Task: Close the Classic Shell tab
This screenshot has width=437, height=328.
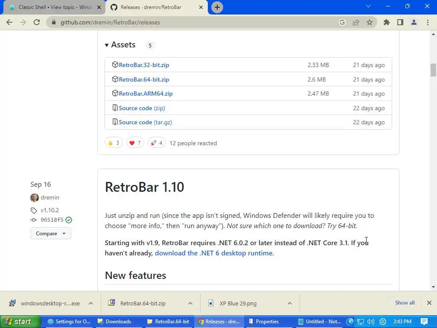Action: pos(99,8)
